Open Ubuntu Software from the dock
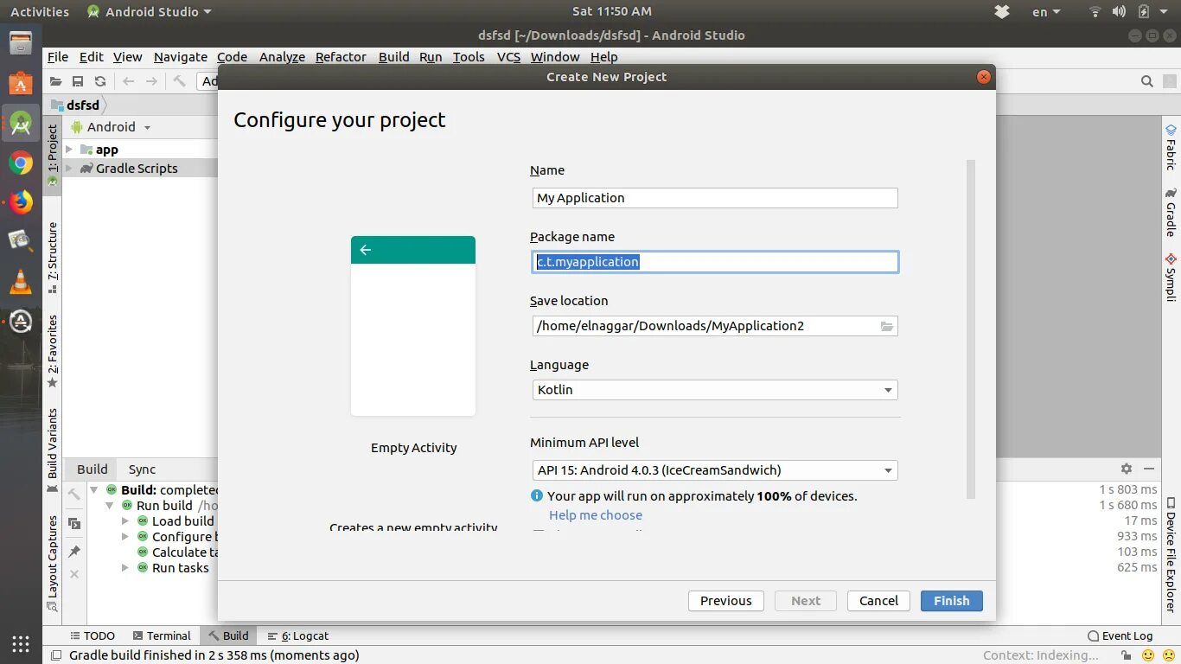Screen dimensions: 1181x664 pyautogui.click(x=21, y=83)
